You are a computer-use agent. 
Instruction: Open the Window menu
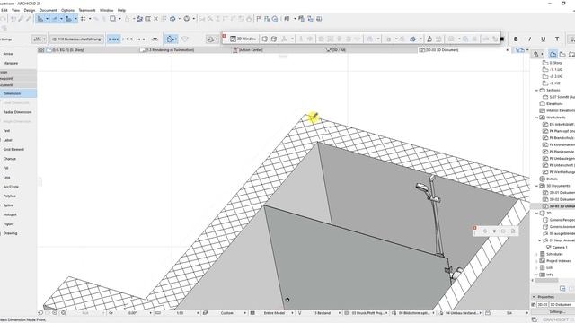(x=106, y=10)
